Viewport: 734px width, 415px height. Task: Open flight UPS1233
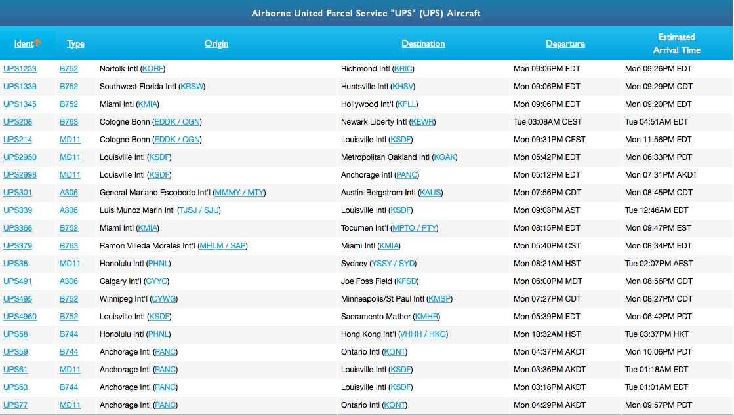(x=20, y=69)
